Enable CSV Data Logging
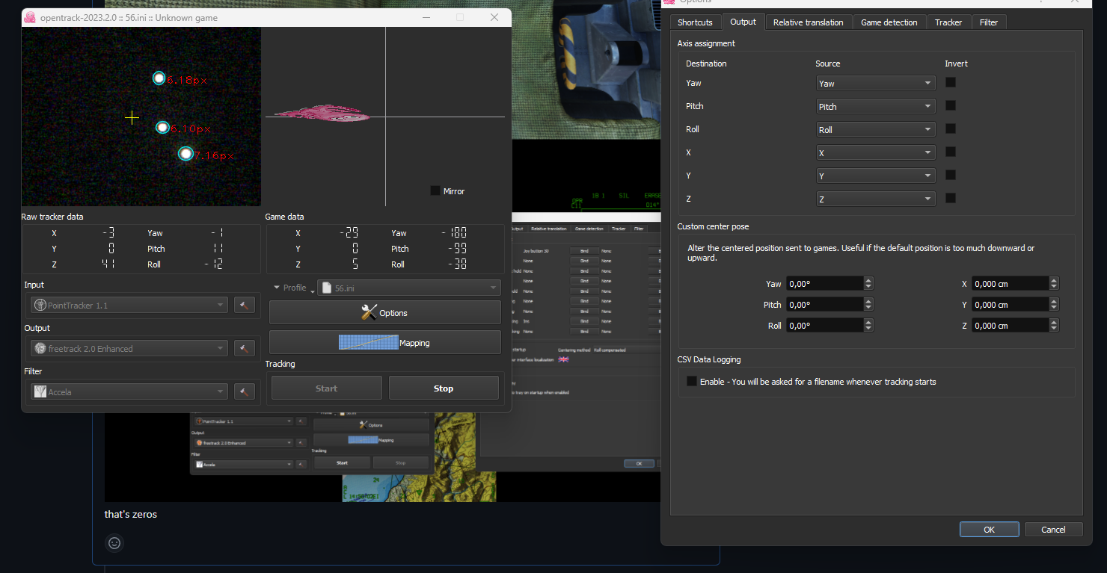Viewport: 1107px width, 573px height. pyautogui.click(x=692, y=380)
